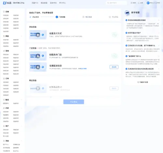The width and height of the screenshot is (163, 153).
Task: Collapse the 用户 sidebar section chevron
Action: pos(21,126)
